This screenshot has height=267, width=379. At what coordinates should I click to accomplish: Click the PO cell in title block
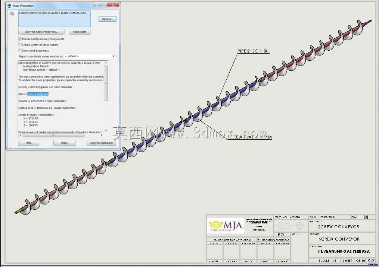[281, 235]
